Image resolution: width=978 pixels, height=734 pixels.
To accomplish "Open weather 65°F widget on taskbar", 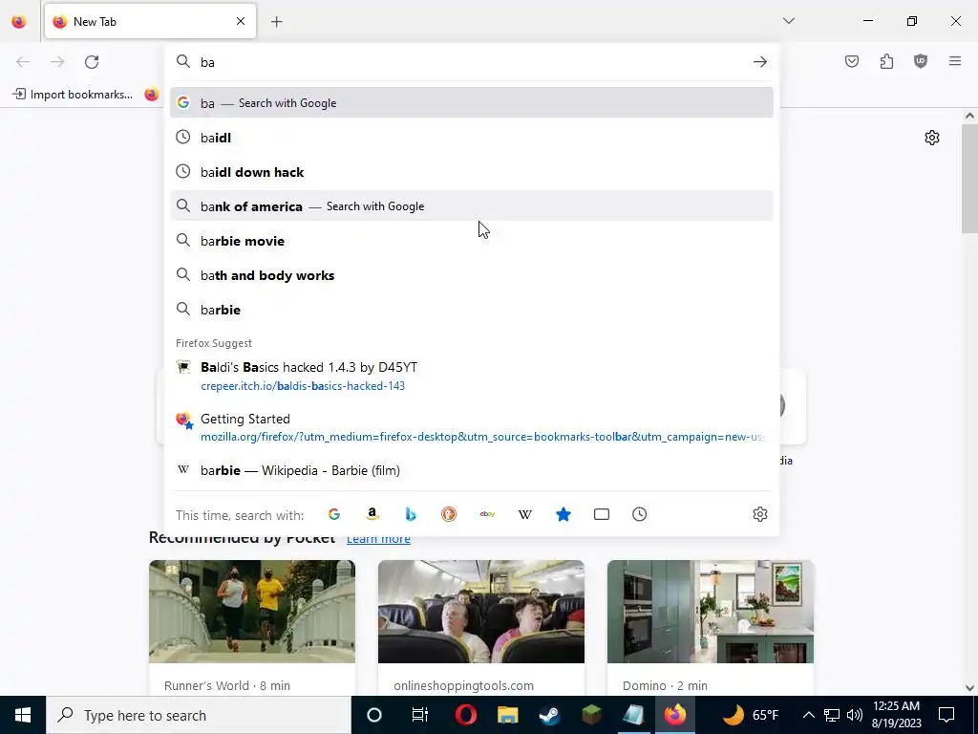I will [x=751, y=715].
